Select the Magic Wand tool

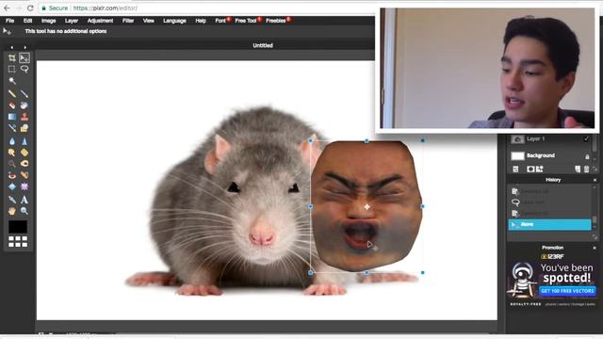(x=12, y=81)
